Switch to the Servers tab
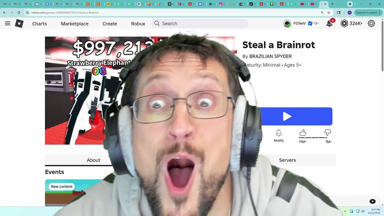Viewport: 384px width, 216px height. [287, 160]
